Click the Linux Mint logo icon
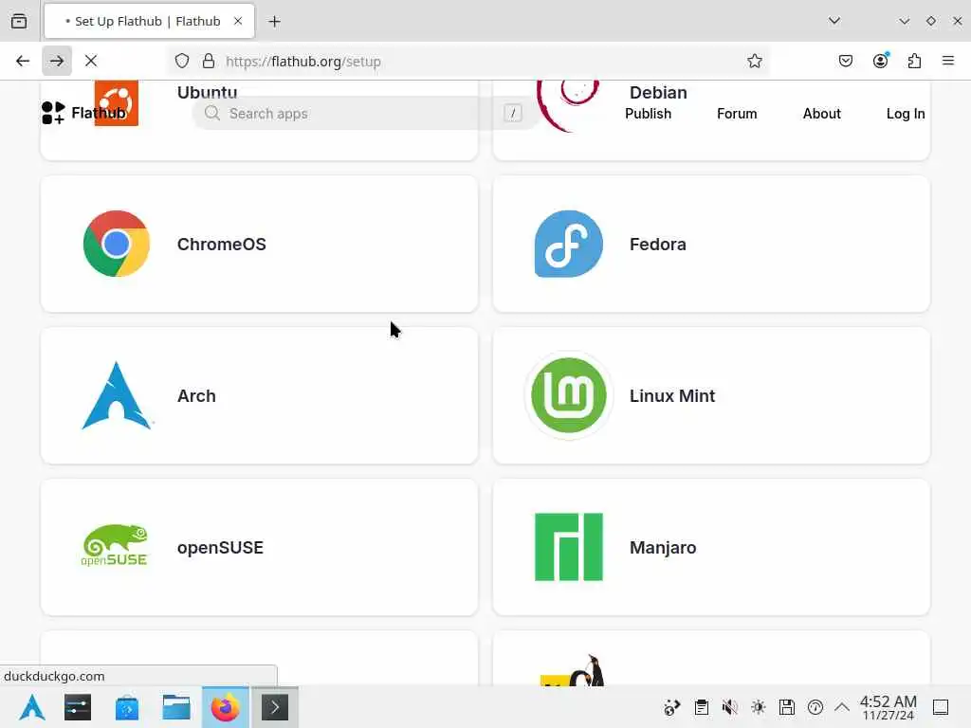 click(569, 395)
